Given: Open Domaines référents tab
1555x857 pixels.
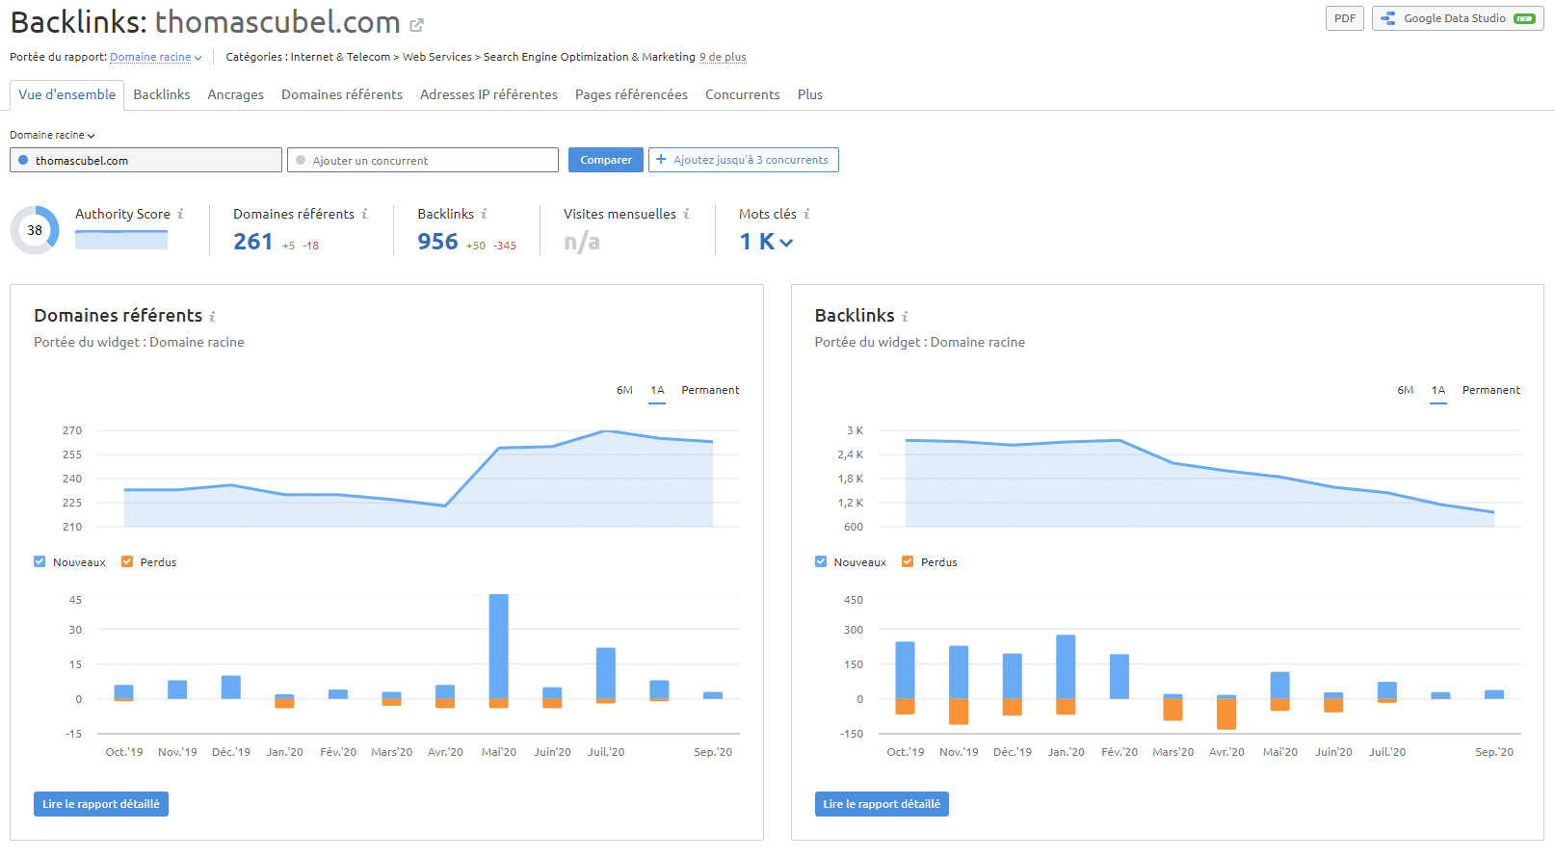Looking at the screenshot, I should click(x=342, y=94).
